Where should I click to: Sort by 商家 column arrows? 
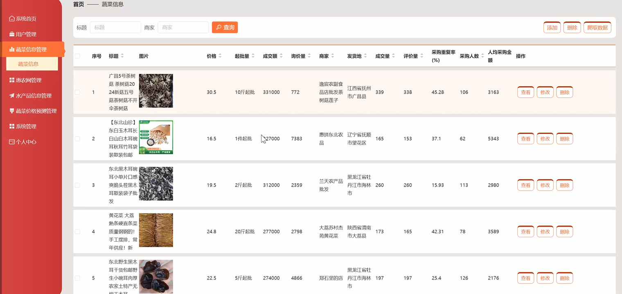tap(332, 56)
